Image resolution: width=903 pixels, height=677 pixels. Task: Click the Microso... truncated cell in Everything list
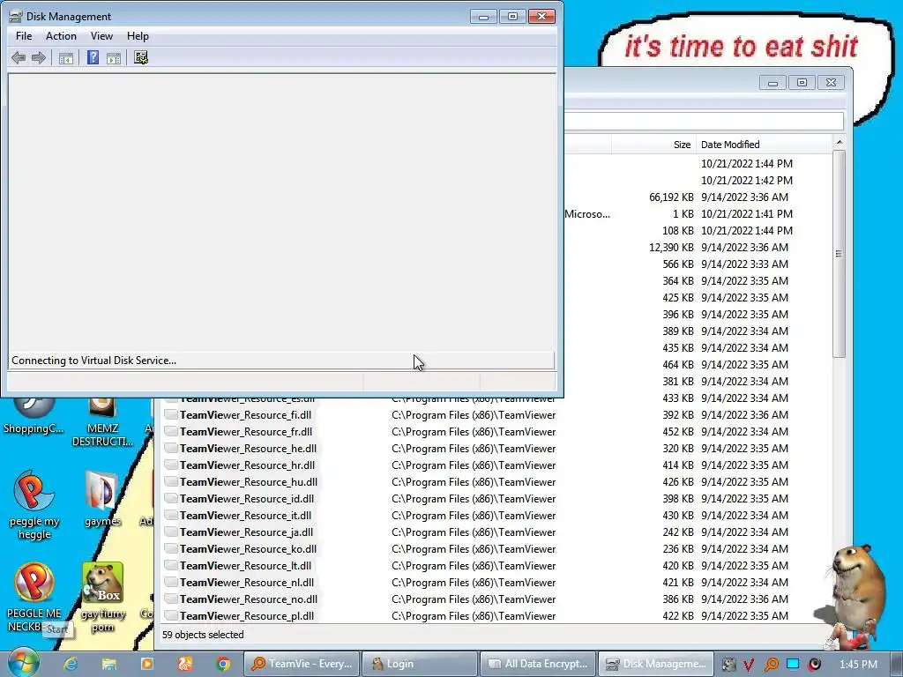tap(586, 214)
